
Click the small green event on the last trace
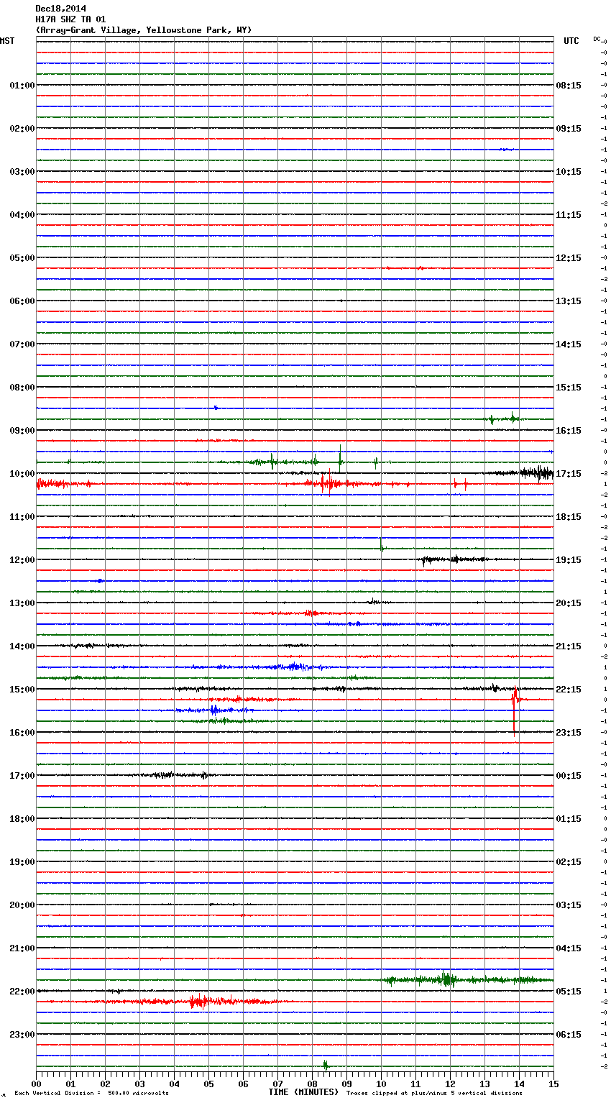(325, 1066)
